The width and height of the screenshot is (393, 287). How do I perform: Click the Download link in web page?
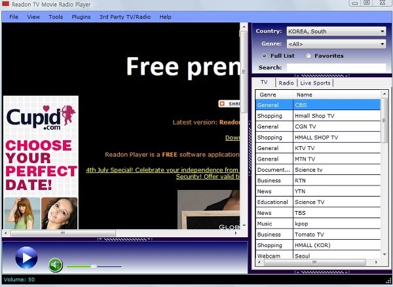233,138
